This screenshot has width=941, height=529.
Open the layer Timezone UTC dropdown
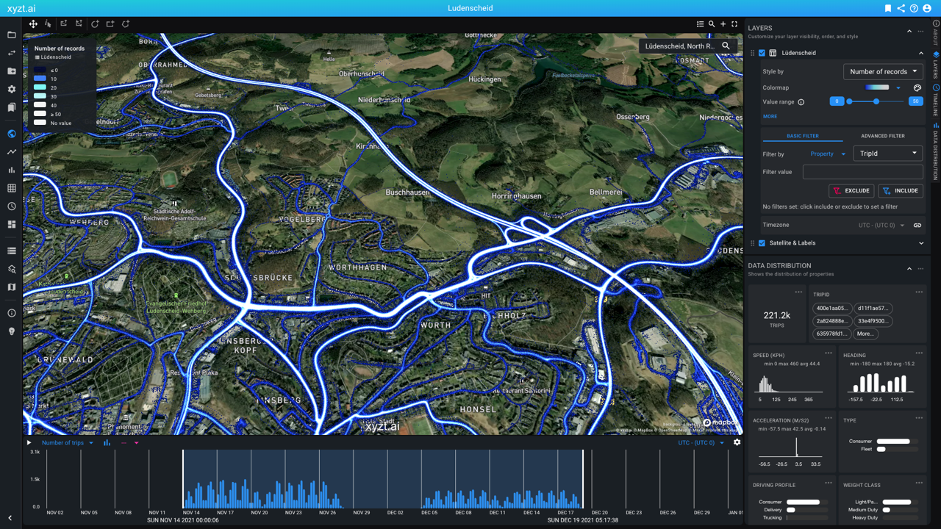coord(881,226)
